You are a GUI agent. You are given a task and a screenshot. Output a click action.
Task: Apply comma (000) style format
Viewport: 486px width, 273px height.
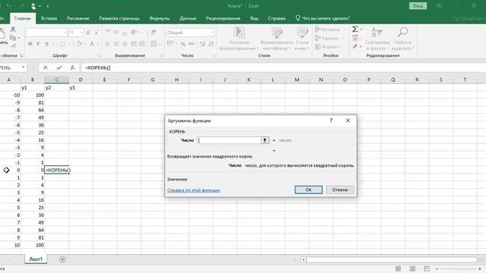[191, 44]
